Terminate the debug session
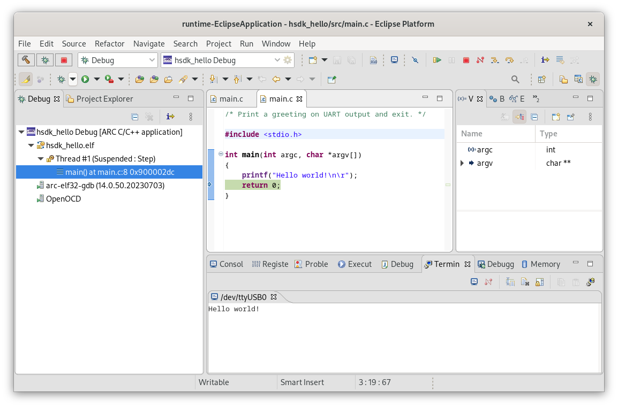This screenshot has height=407, width=618. tap(466, 60)
